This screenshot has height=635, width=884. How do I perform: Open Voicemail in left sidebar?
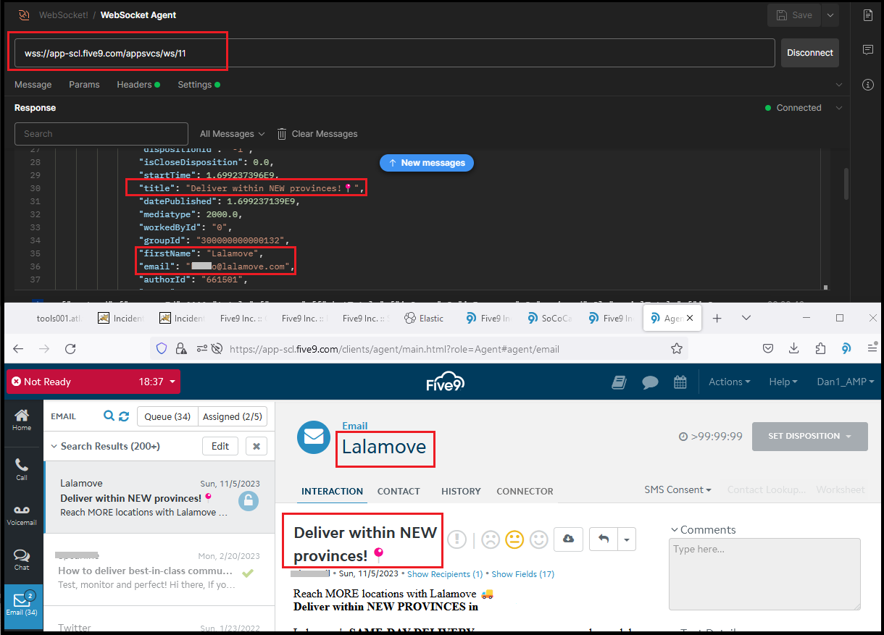click(x=22, y=514)
